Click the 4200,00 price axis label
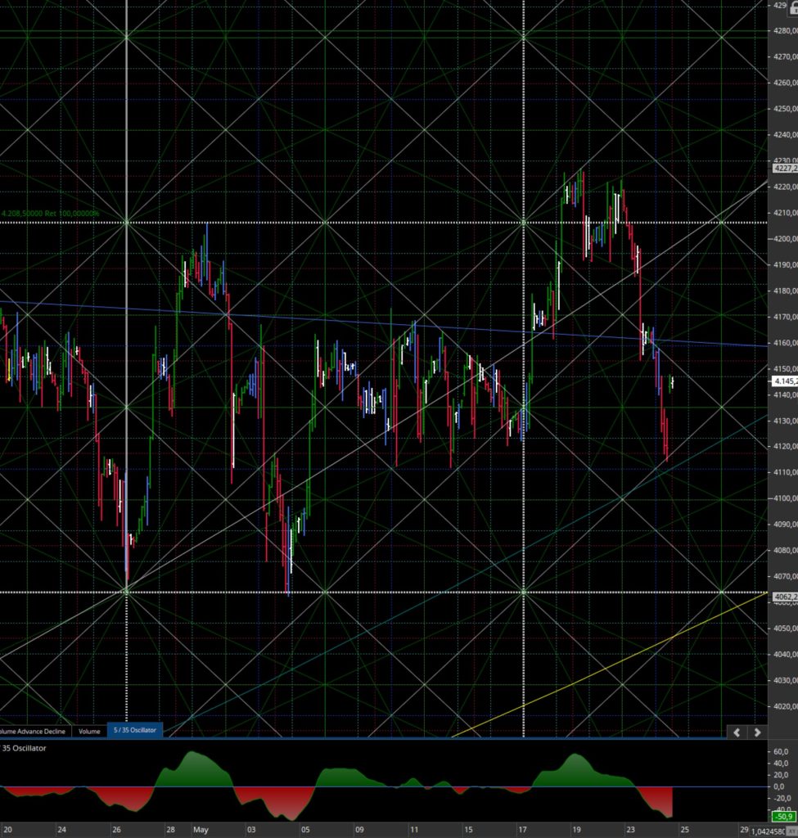The width and height of the screenshot is (798, 838). 785,238
